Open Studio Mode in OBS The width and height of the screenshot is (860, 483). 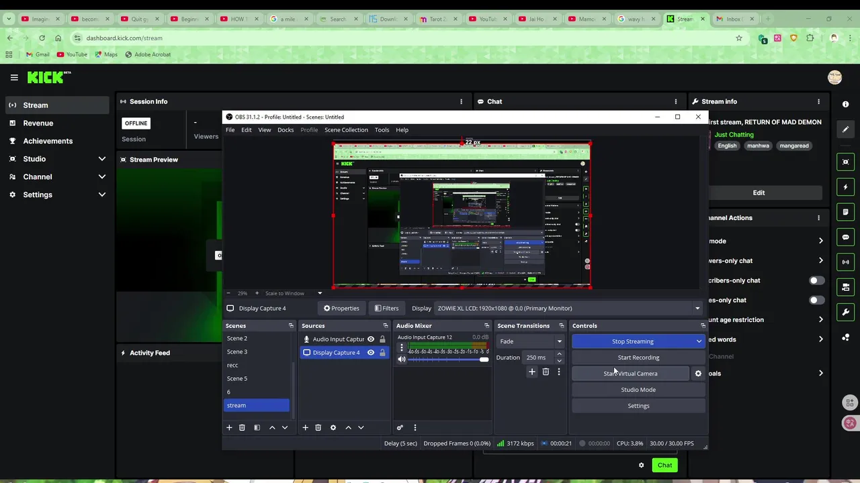[638, 390]
